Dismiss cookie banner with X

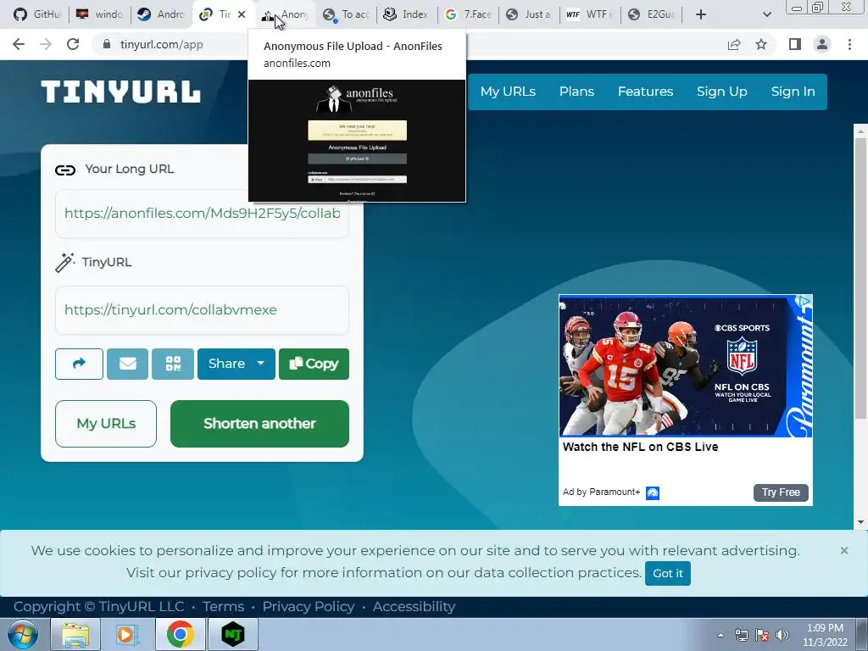coord(843,550)
